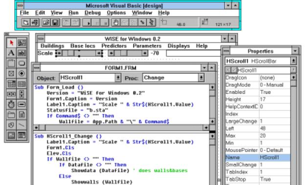Select the Data control tool
The image size is (305, 185).
[22, 135]
